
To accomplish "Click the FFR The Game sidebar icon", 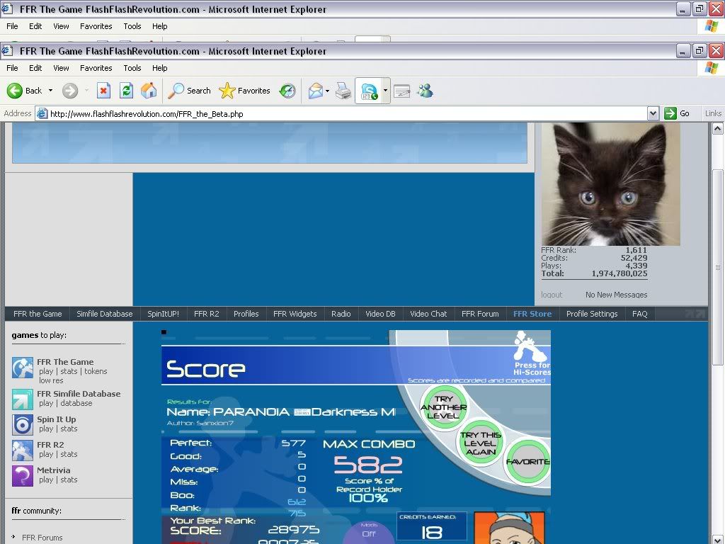I will (x=23, y=368).
